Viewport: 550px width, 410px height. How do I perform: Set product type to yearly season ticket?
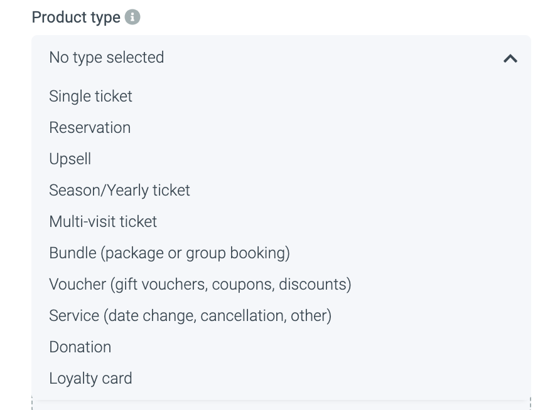coord(119,191)
